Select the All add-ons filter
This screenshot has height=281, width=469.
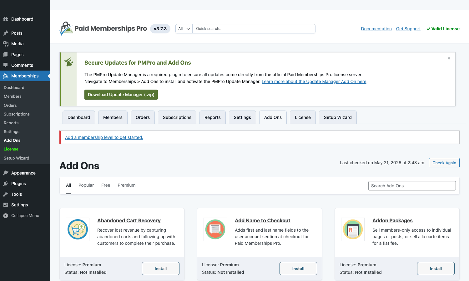(68, 185)
